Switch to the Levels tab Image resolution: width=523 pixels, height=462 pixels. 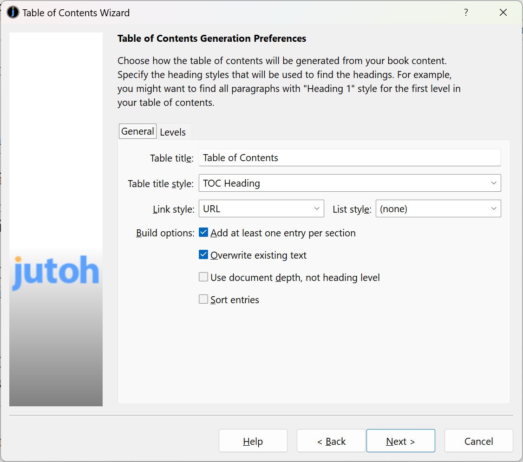tap(173, 132)
